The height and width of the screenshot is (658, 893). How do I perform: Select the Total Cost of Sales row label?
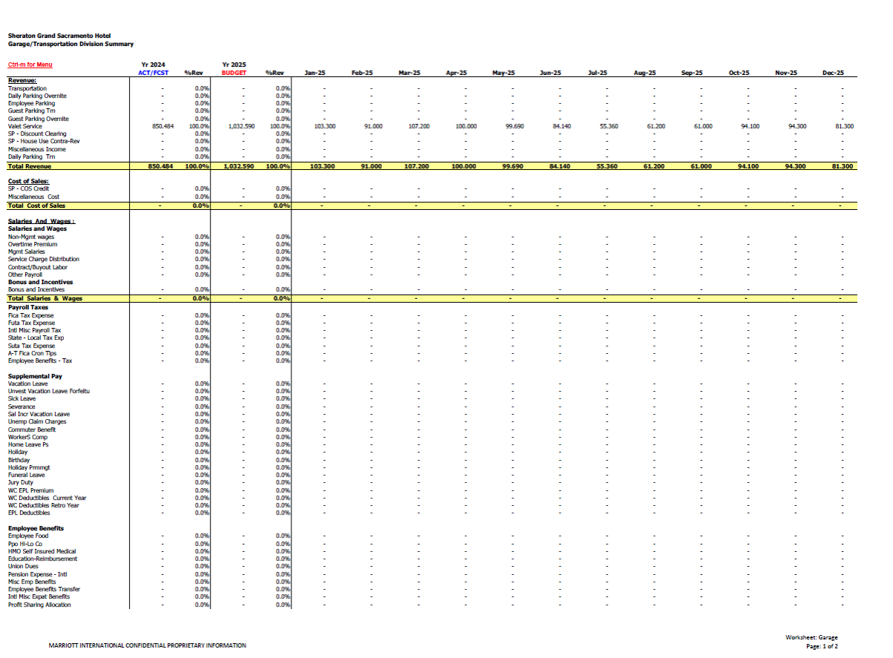(36, 205)
